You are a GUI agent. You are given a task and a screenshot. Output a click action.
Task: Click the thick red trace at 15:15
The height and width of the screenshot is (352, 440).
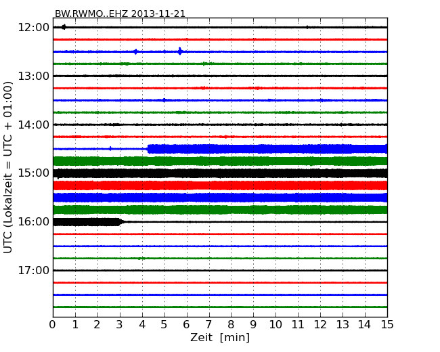tap(220, 185)
